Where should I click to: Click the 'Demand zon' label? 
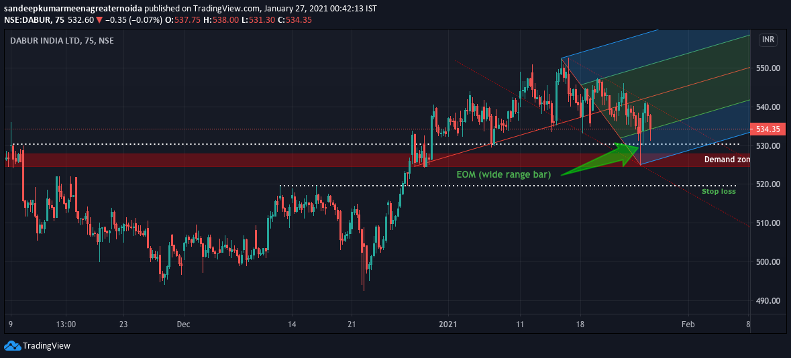coord(727,160)
